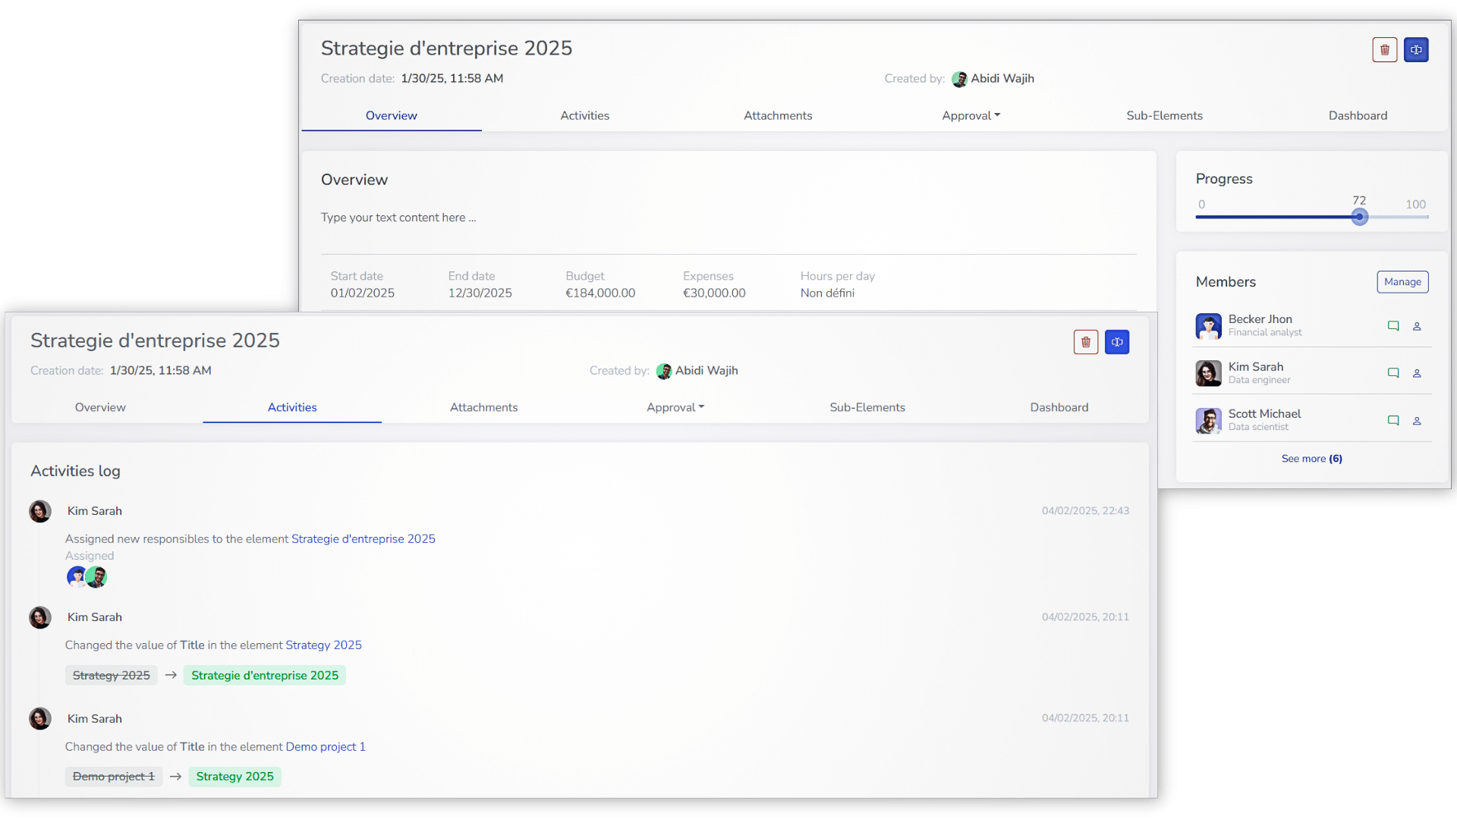Viewport: 1457px width, 819px height.
Task: Open the Demo project 1 element link
Action: (325, 747)
